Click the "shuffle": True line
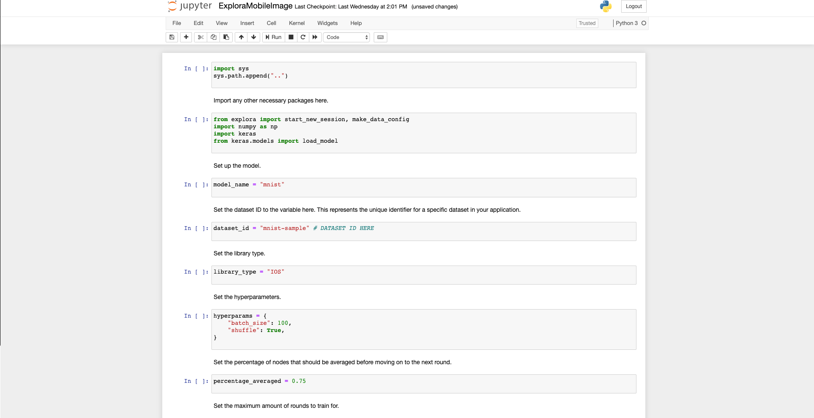The height and width of the screenshot is (418, 814). (256, 330)
